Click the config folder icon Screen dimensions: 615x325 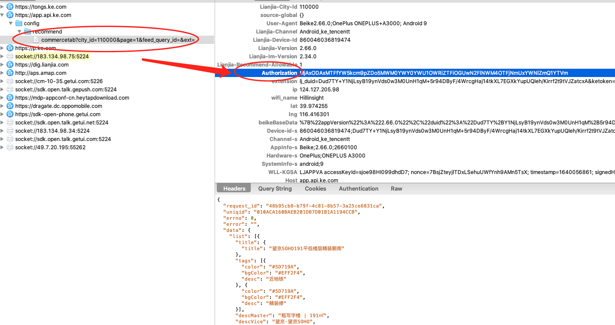[19, 23]
